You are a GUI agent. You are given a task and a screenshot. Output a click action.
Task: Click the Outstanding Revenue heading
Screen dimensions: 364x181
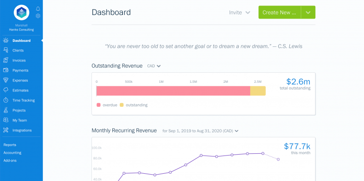pyautogui.click(x=117, y=66)
